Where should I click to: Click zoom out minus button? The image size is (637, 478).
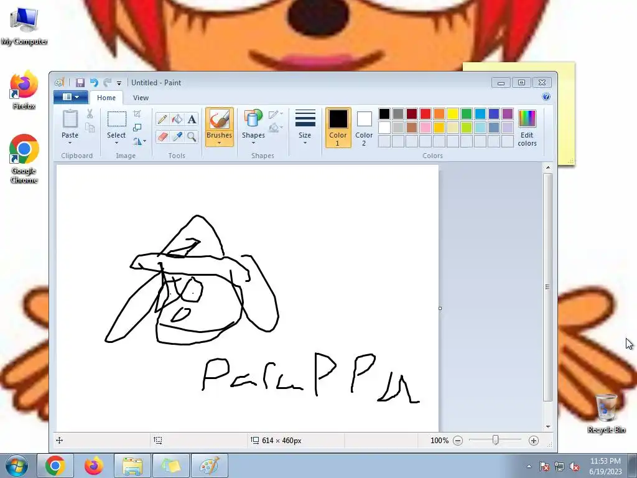458,441
